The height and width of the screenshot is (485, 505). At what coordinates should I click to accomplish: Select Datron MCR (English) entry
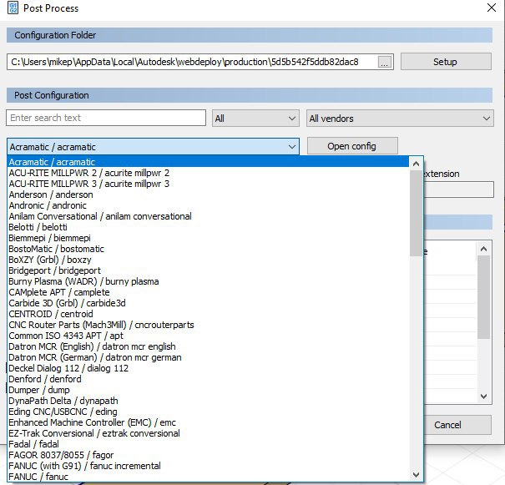click(x=208, y=346)
